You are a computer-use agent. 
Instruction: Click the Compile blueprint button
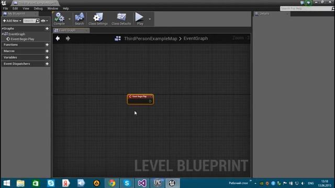(x=59, y=19)
